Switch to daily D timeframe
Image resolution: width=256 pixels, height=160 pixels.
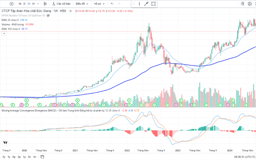click(24, 4)
